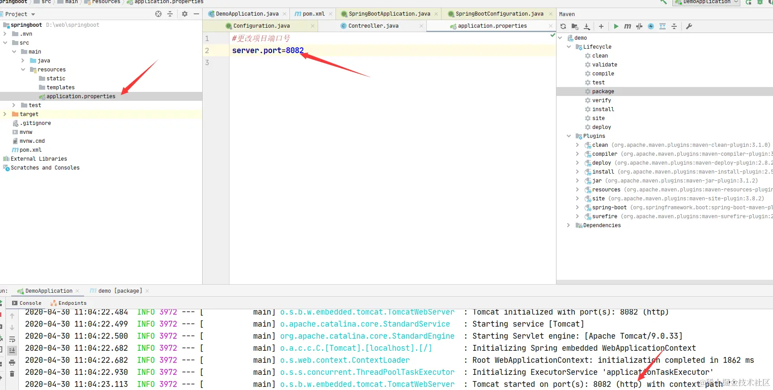Run the selected Maven build
This screenshot has height=390, width=773.
coord(616,26)
